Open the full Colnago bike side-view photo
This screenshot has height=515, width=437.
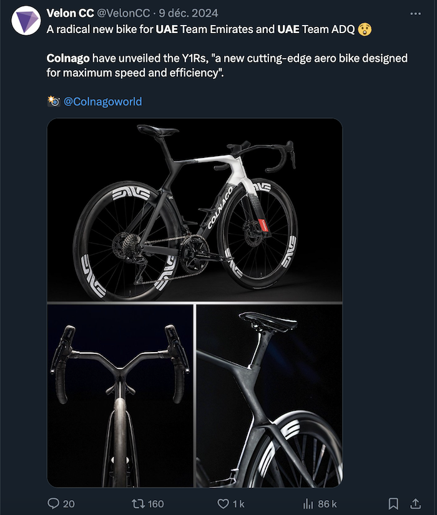tap(195, 210)
